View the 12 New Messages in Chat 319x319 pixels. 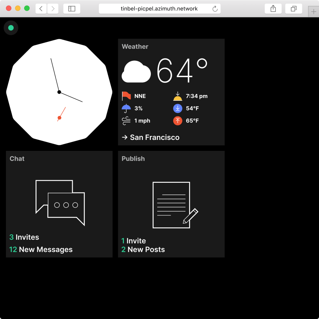[x=41, y=250]
